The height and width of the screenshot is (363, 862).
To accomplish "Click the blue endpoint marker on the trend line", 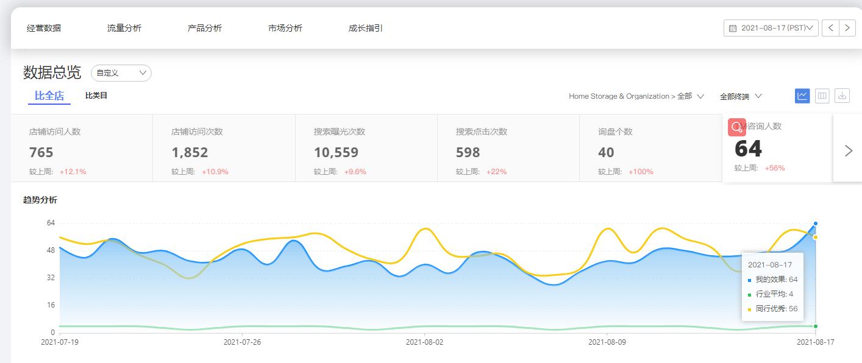I will click(814, 224).
